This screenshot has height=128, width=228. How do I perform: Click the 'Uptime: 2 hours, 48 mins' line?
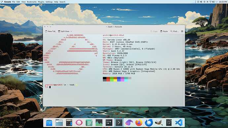pos(117,47)
